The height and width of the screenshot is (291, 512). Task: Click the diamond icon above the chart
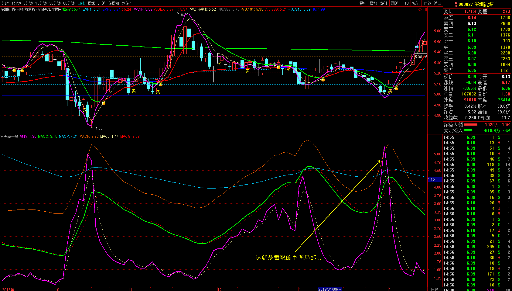tap(420, 9)
